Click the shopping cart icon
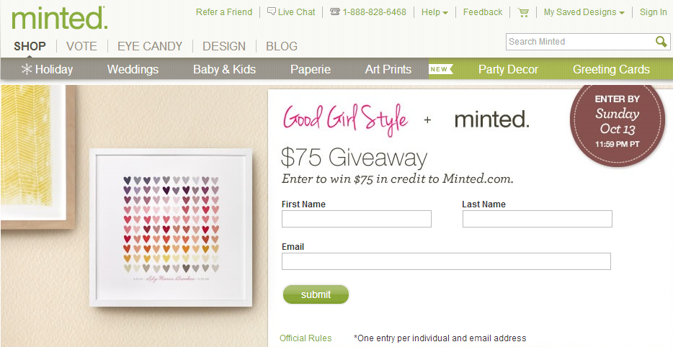The height and width of the screenshot is (347, 673). click(x=523, y=12)
